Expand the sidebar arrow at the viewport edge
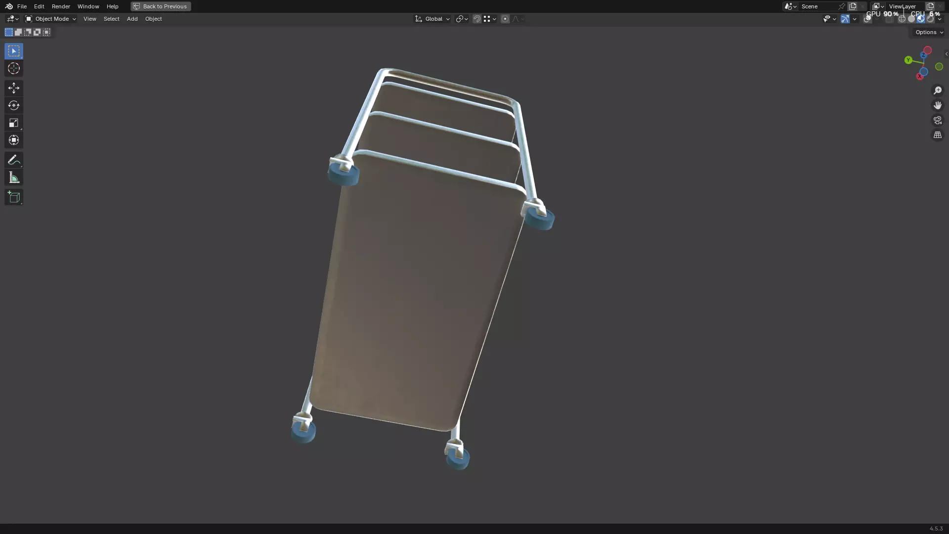The image size is (949, 534). pos(946,54)
